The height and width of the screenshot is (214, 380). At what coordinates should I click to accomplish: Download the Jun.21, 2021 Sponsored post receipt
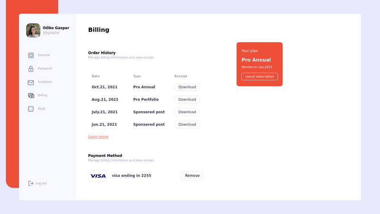187,125
